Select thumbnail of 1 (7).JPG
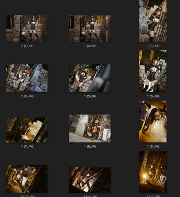 27,130
